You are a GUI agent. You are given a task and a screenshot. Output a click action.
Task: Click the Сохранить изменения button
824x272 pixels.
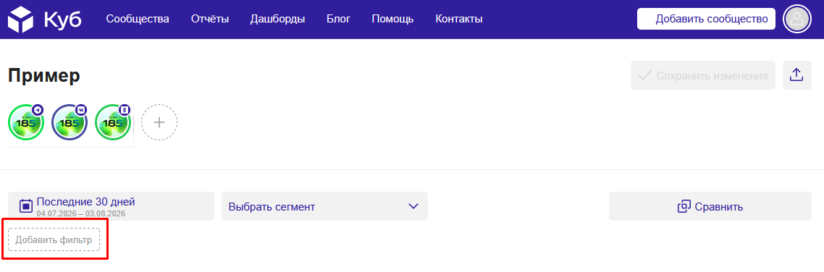703,75
